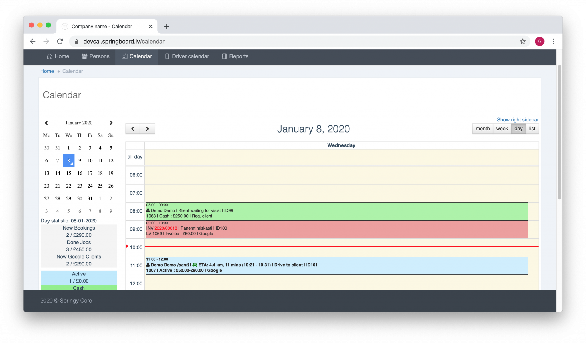
Task: Open the 08:00 Demo Demo ID99 booking
Action: click(337, 211)
